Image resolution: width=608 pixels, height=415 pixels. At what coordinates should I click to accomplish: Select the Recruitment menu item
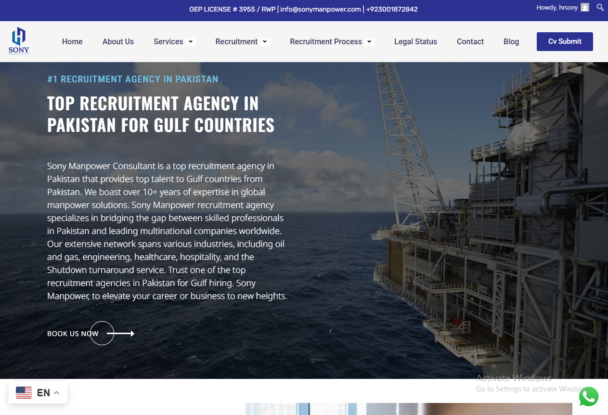pyautogui.click(x=236, y=42)
